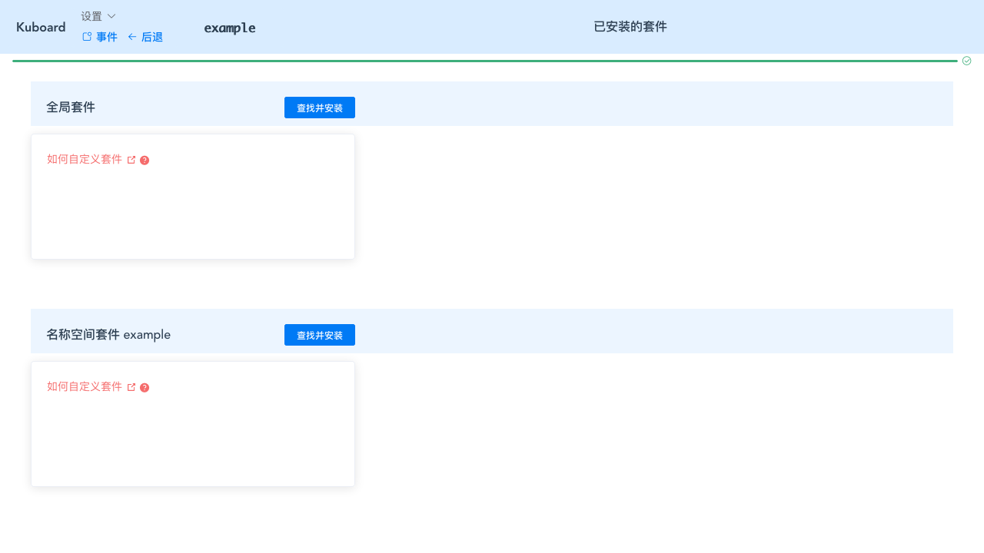Open the 设置 dropdown menu

pyautogui.click(x=91, y=16)
